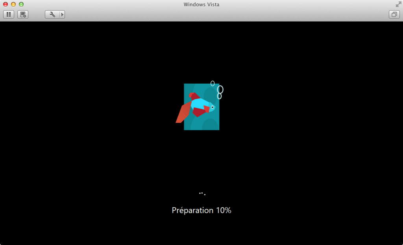
Task: Click the Windows Vista window title
Action: click(201, 4)
